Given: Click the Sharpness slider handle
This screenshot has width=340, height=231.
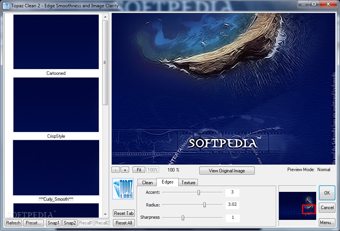Looking at the screenshot, I should coord(183,217).
